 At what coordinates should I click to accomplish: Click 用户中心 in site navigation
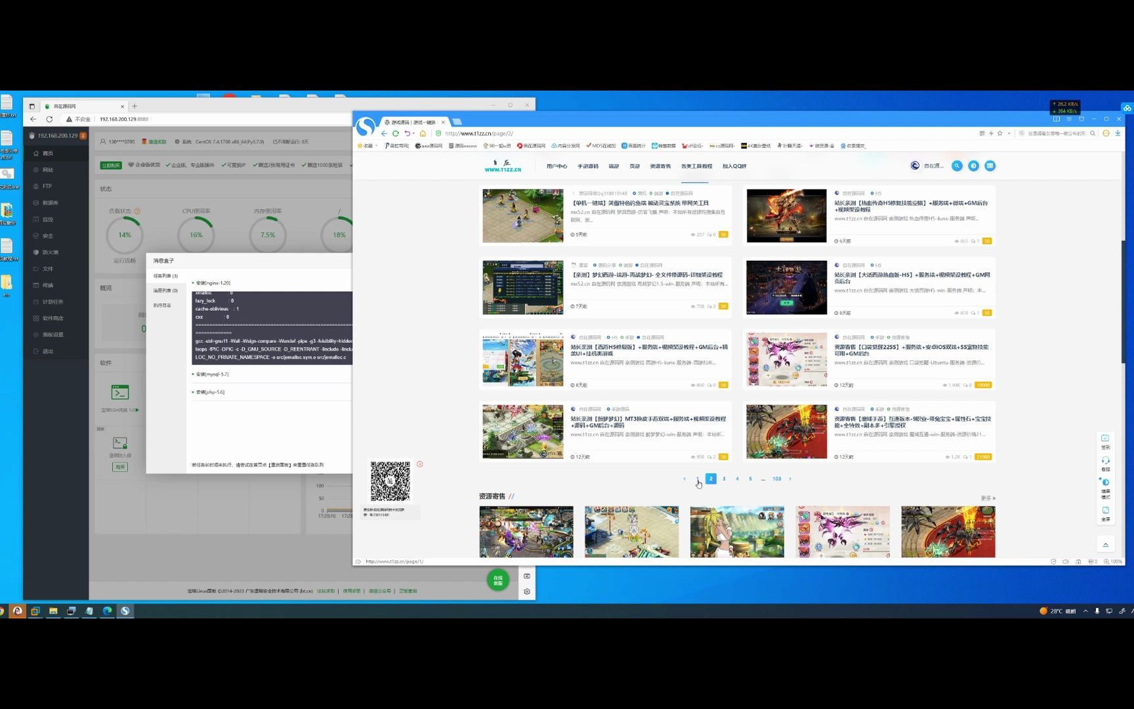pos(556,167)
